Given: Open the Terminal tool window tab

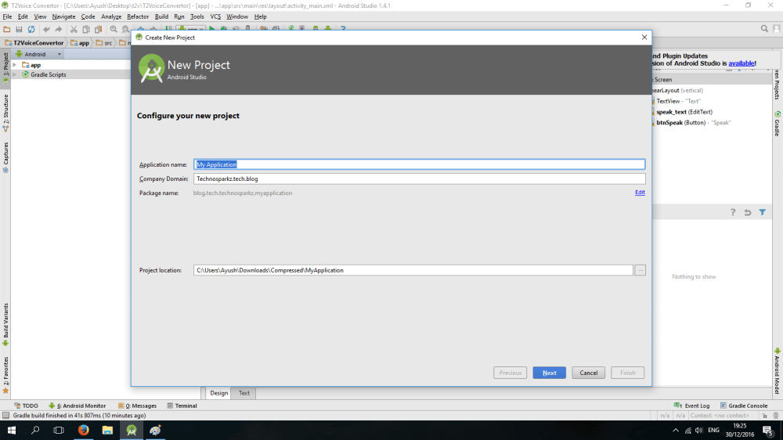Looking at the screenshot, I should click(x=182, y=406).
